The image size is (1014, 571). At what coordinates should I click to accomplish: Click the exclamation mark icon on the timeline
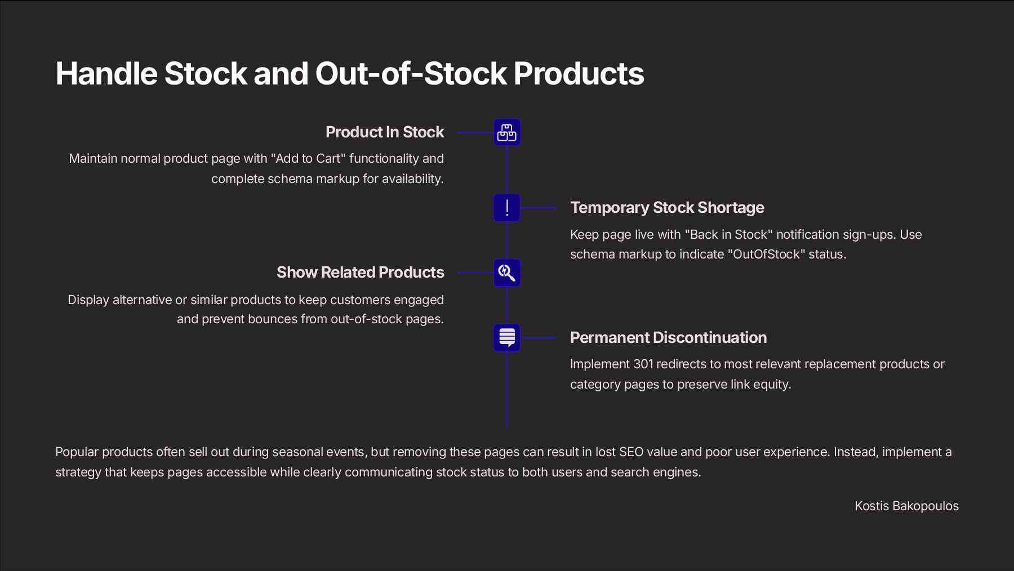(507, 208)
